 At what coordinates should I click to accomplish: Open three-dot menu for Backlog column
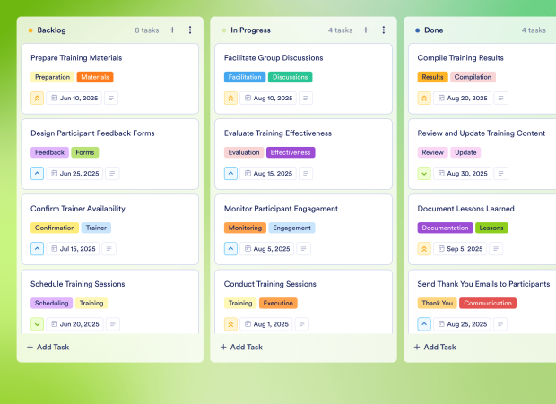[190, 30]
